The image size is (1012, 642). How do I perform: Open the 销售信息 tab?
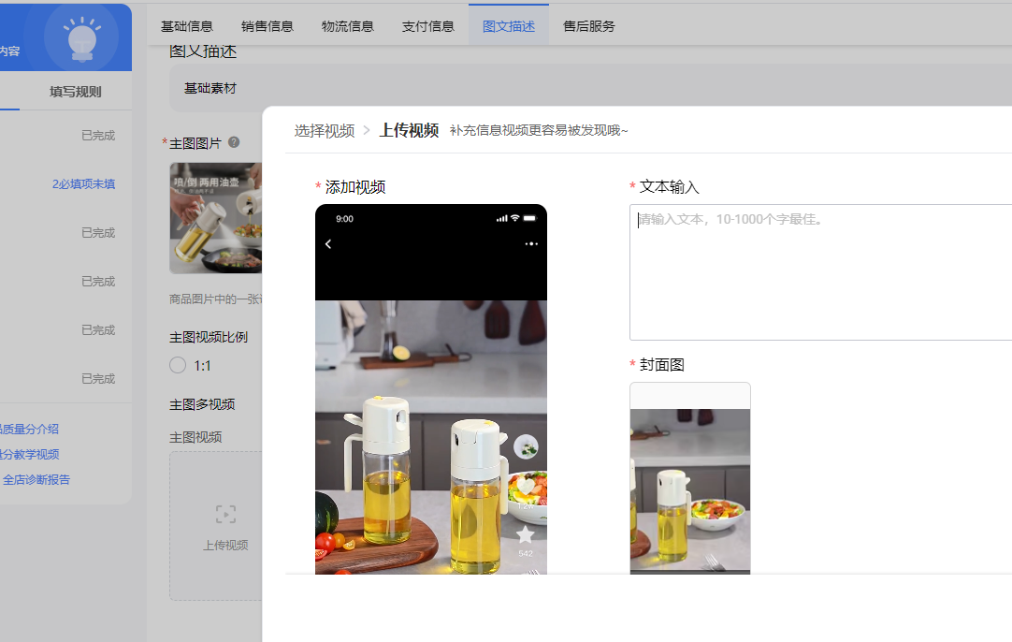click(x=267, y=26)
